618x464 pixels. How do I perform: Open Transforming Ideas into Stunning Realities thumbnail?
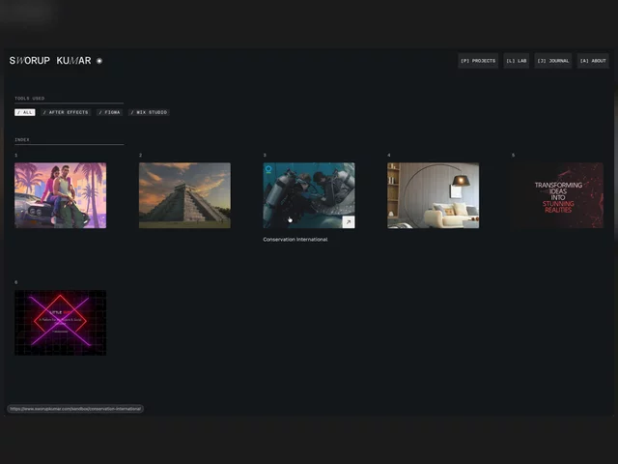pos(557,195)
